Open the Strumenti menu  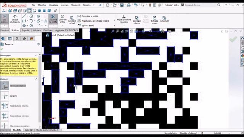pos(75,5)
